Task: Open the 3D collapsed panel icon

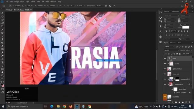Action: (x=161, y=37)
